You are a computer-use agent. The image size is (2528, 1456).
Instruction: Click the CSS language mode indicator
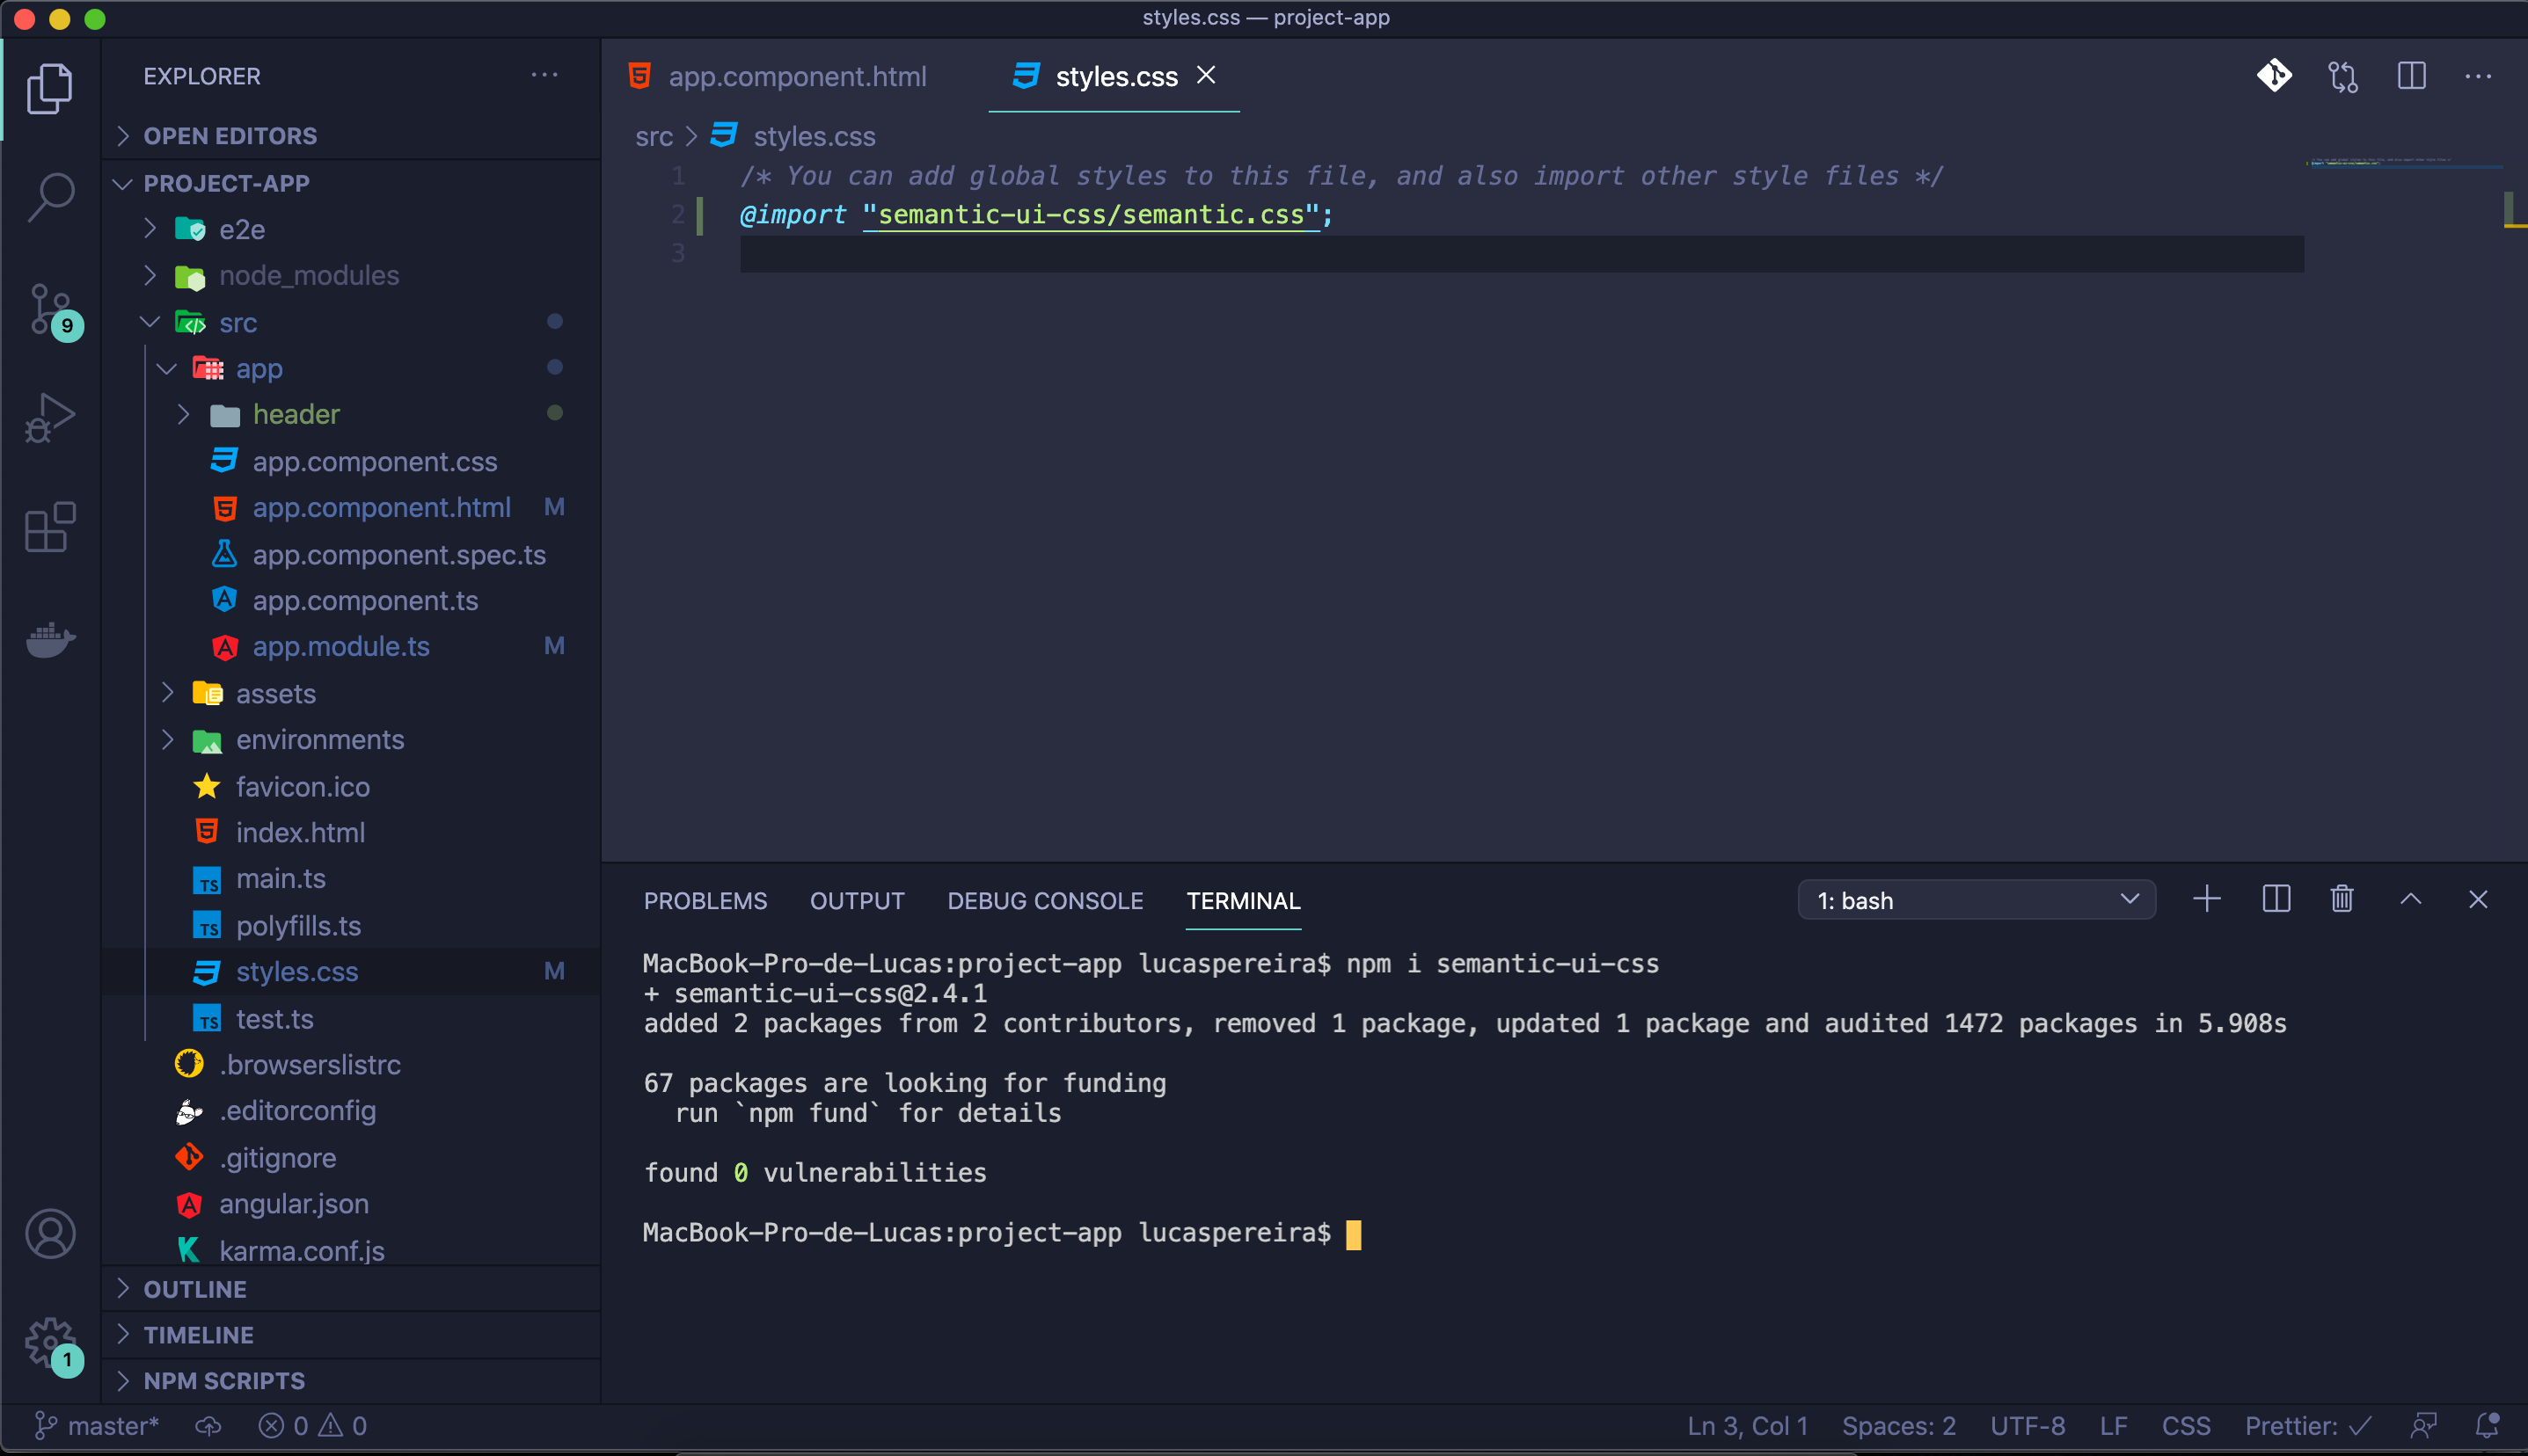click(2186, 1425)
